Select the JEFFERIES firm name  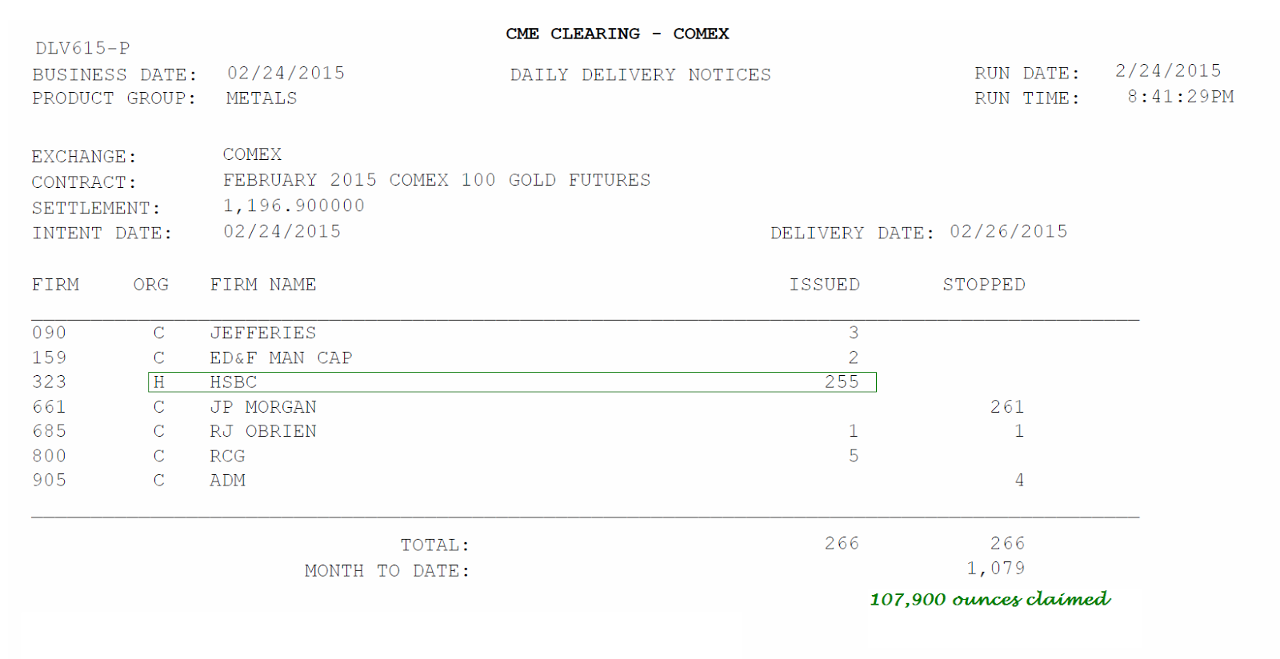(x=262, y=333)
